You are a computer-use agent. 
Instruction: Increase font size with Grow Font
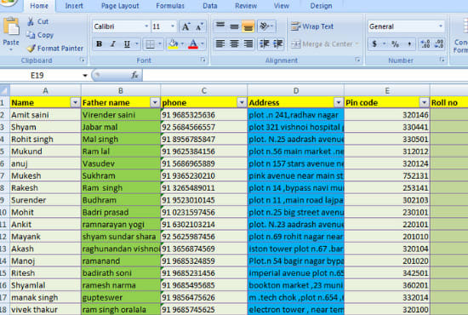click(186, 26)
